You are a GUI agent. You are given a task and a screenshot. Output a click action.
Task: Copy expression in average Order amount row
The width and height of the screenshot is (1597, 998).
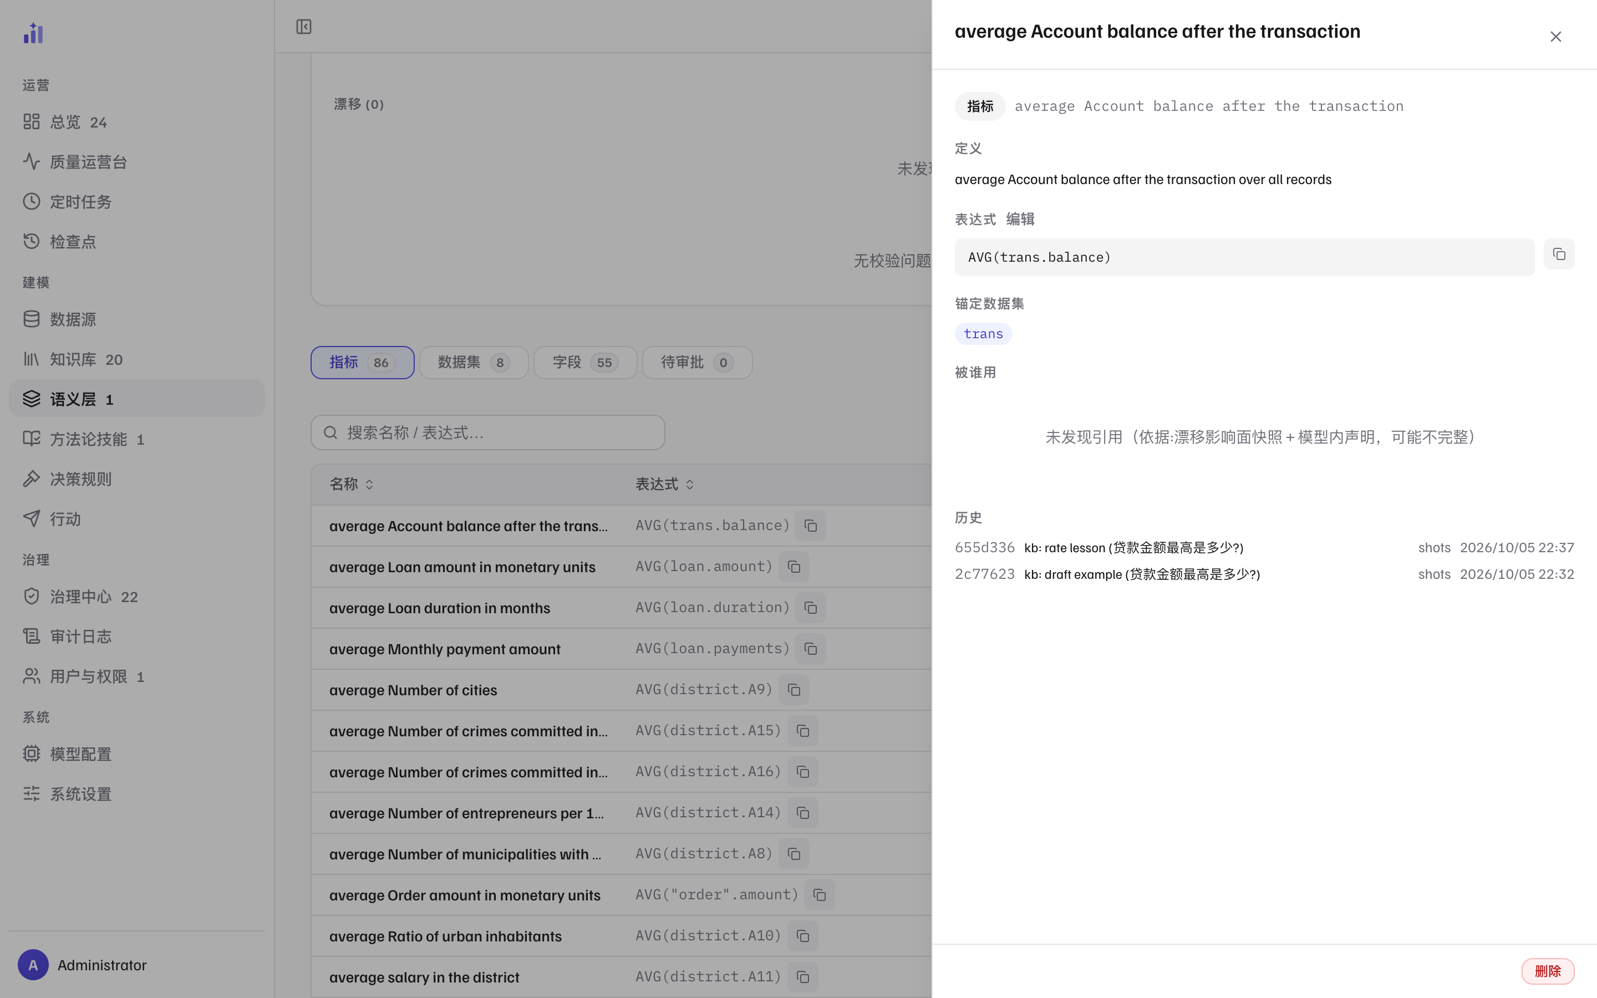(x=819, y=895)
